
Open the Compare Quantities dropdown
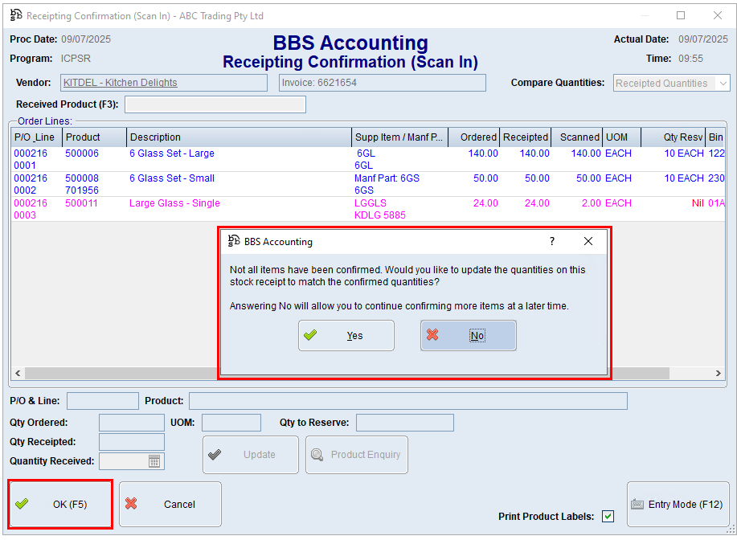722,84
